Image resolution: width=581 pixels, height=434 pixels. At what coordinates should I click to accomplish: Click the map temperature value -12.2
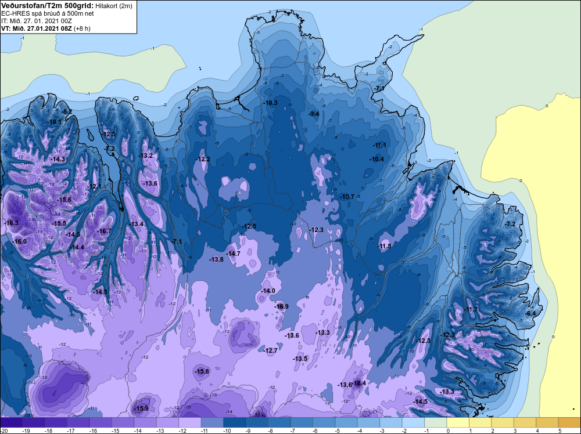pyautogui.click(x=203, y=159)
